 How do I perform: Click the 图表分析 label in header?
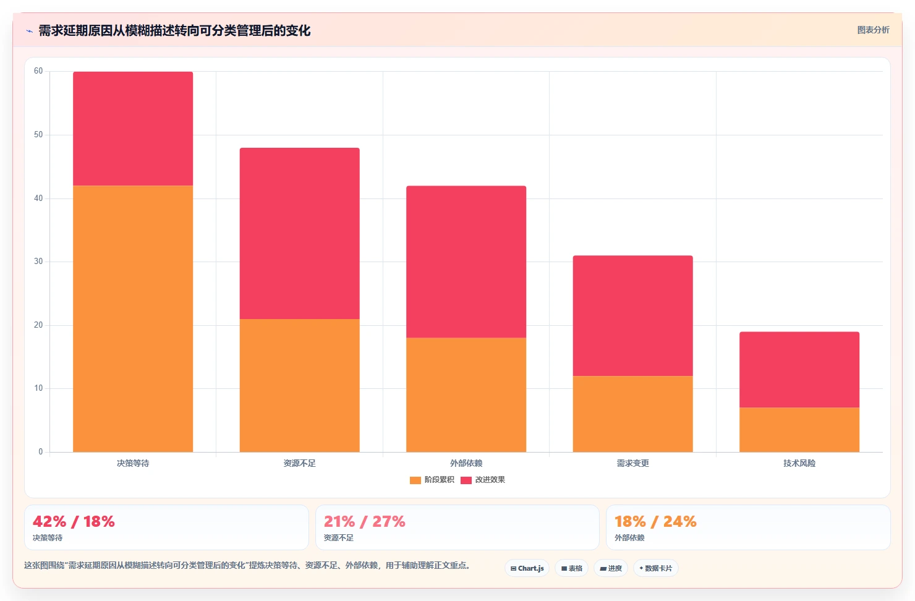pos(873,30)
